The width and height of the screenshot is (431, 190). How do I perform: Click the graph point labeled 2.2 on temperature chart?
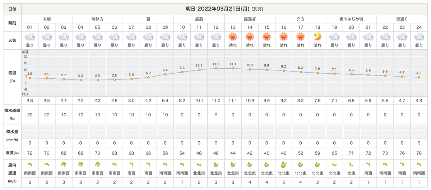click(80, 80)
